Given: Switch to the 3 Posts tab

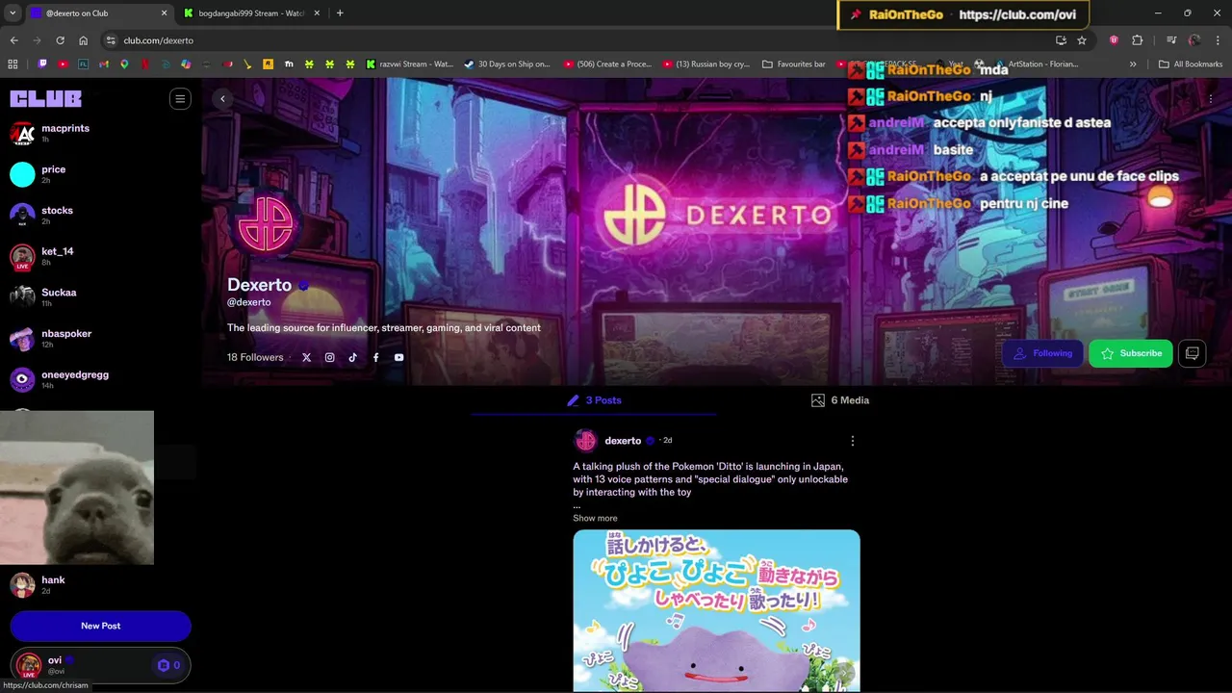Looking at the screenshot, I should click(594, 400).
